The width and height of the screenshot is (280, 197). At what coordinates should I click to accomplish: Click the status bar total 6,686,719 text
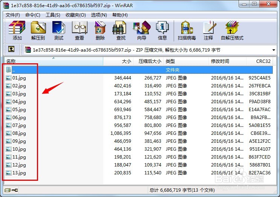pos(182,190)
